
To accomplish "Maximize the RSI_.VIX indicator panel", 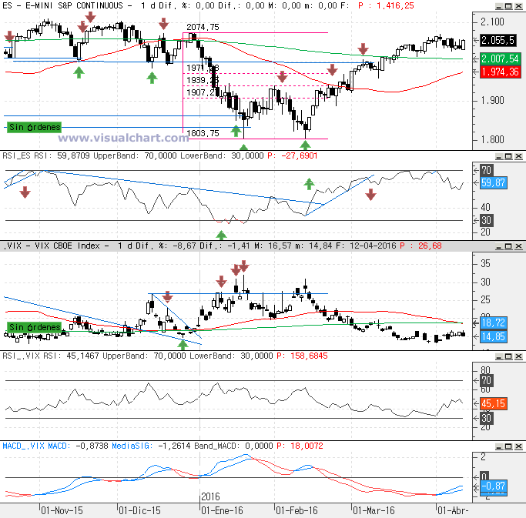I will pos(508,356).
